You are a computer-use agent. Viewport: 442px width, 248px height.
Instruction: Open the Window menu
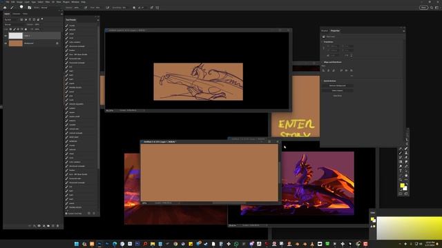point(75,2)
